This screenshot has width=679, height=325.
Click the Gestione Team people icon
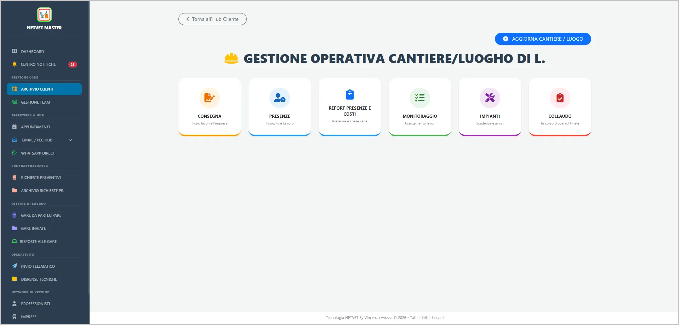(15, 102)
